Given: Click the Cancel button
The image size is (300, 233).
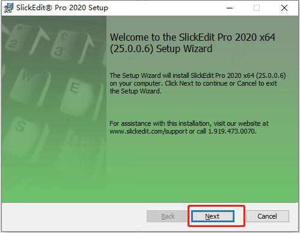Looking at the screenshot, I should [268, 216].
